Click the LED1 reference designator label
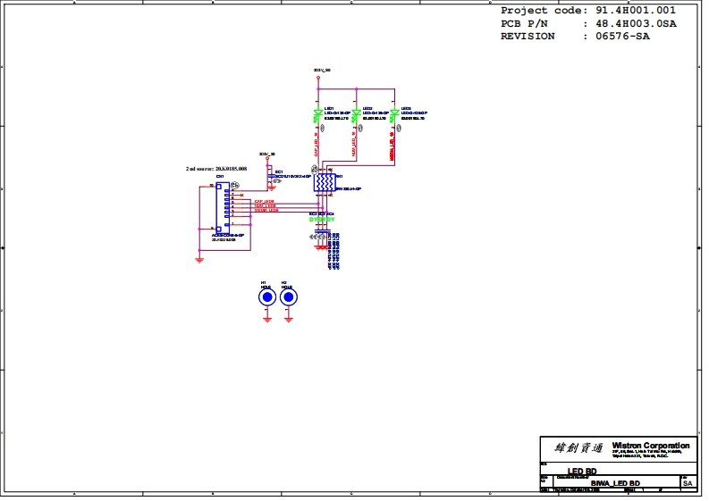709x501 pixels. pos(329,109)
